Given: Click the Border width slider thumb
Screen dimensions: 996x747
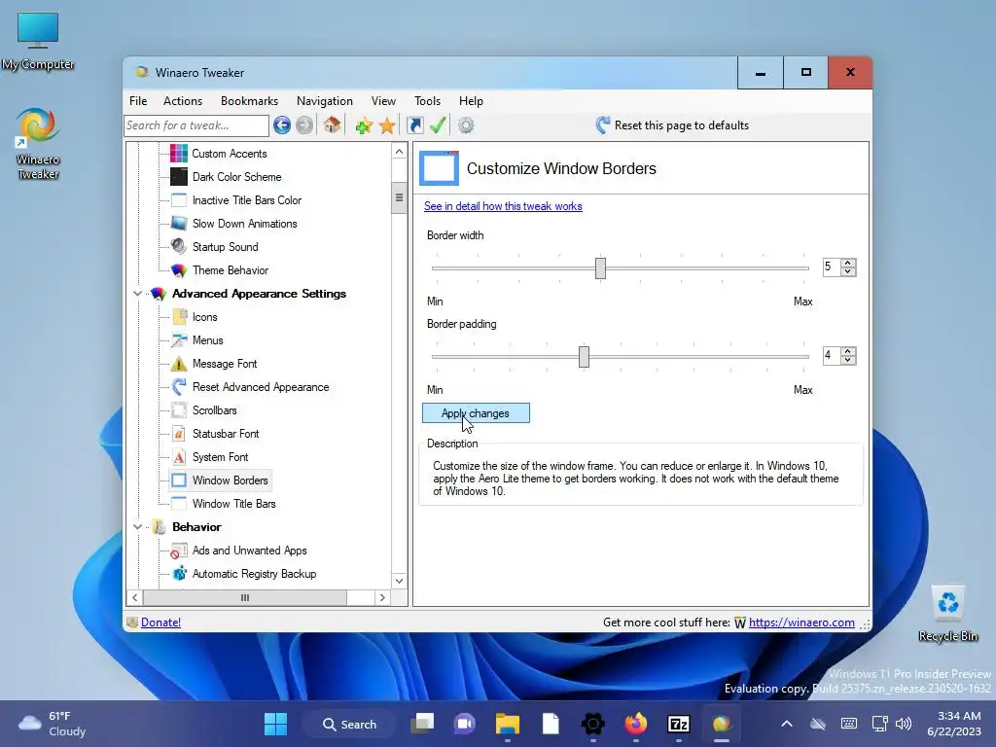Looking at the screenshot, I should coord(600,268).
